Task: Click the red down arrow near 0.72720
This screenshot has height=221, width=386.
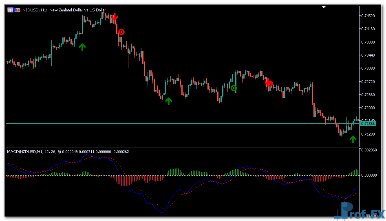Action: pyautogui.click(x=267, y=83)
